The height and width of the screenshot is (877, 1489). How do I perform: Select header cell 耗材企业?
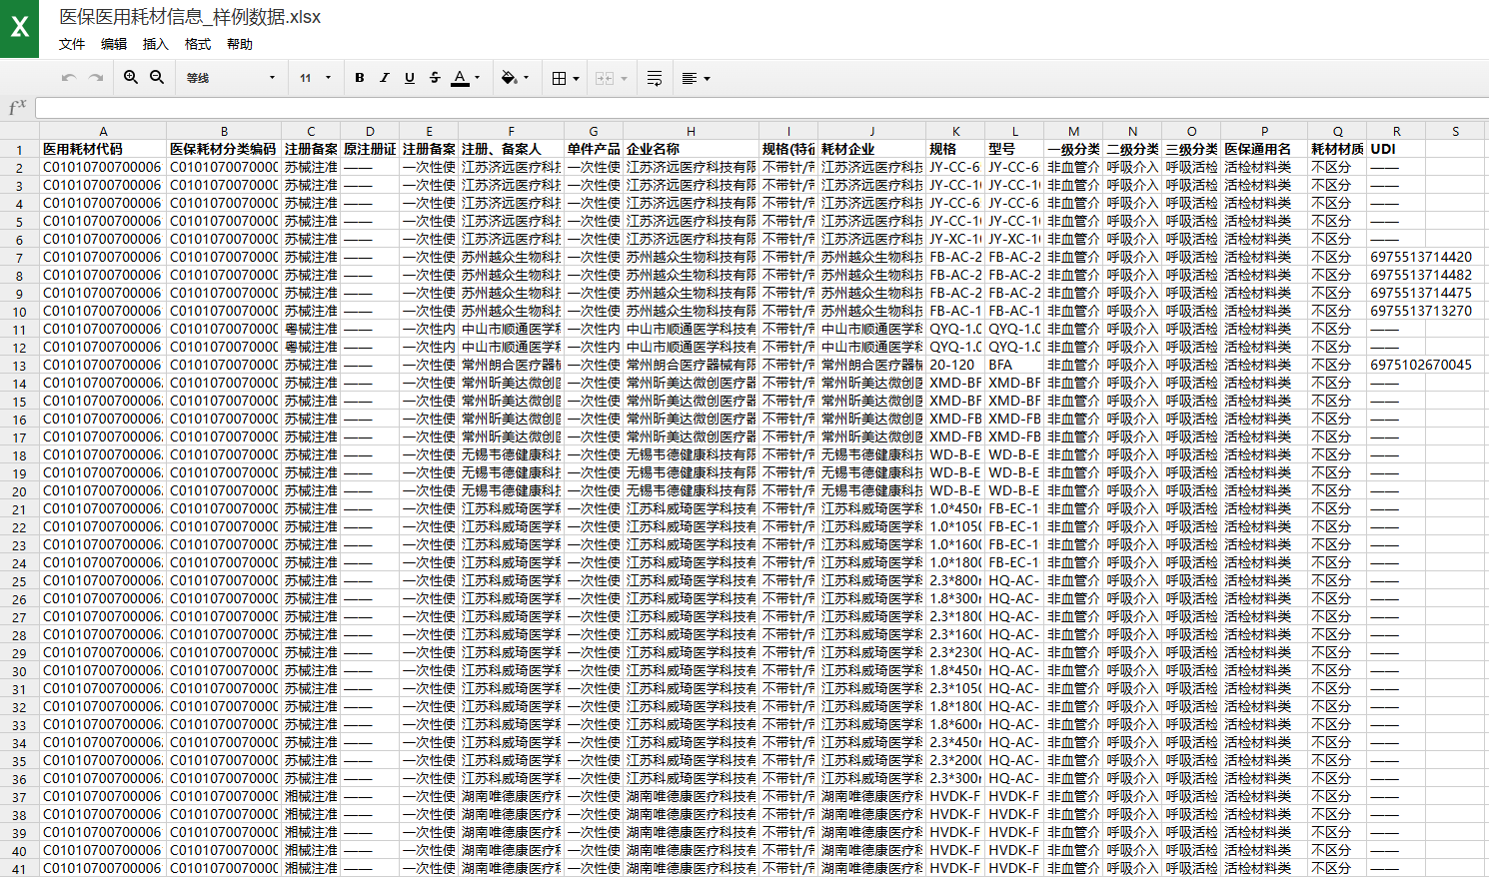coord(871,149)
